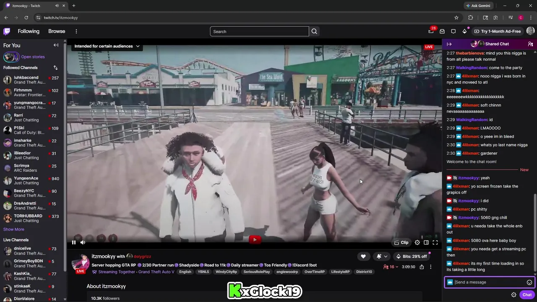Go to the Twitch home logo
Viewport: 537px width, 302px height.
click(7, 31)
